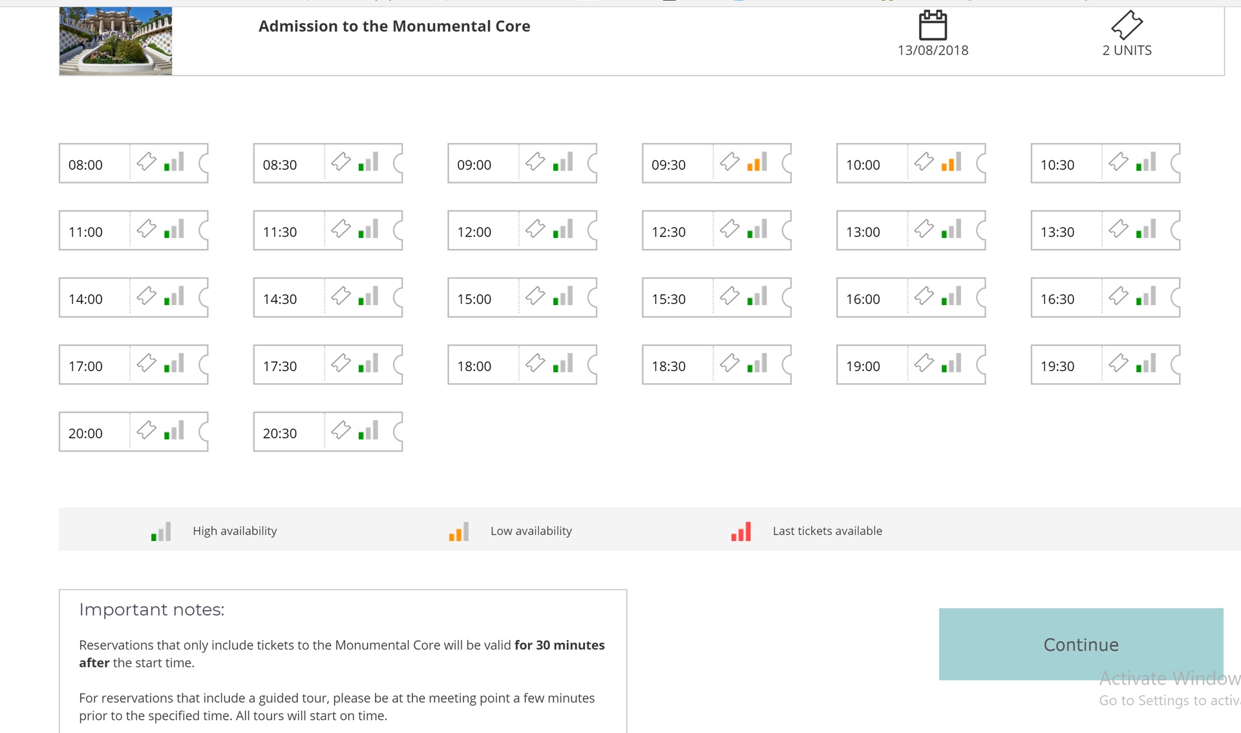Click the availability bars in the 13:00 slot
This screenshot has width=1241, height=733.
coord(951,229)
